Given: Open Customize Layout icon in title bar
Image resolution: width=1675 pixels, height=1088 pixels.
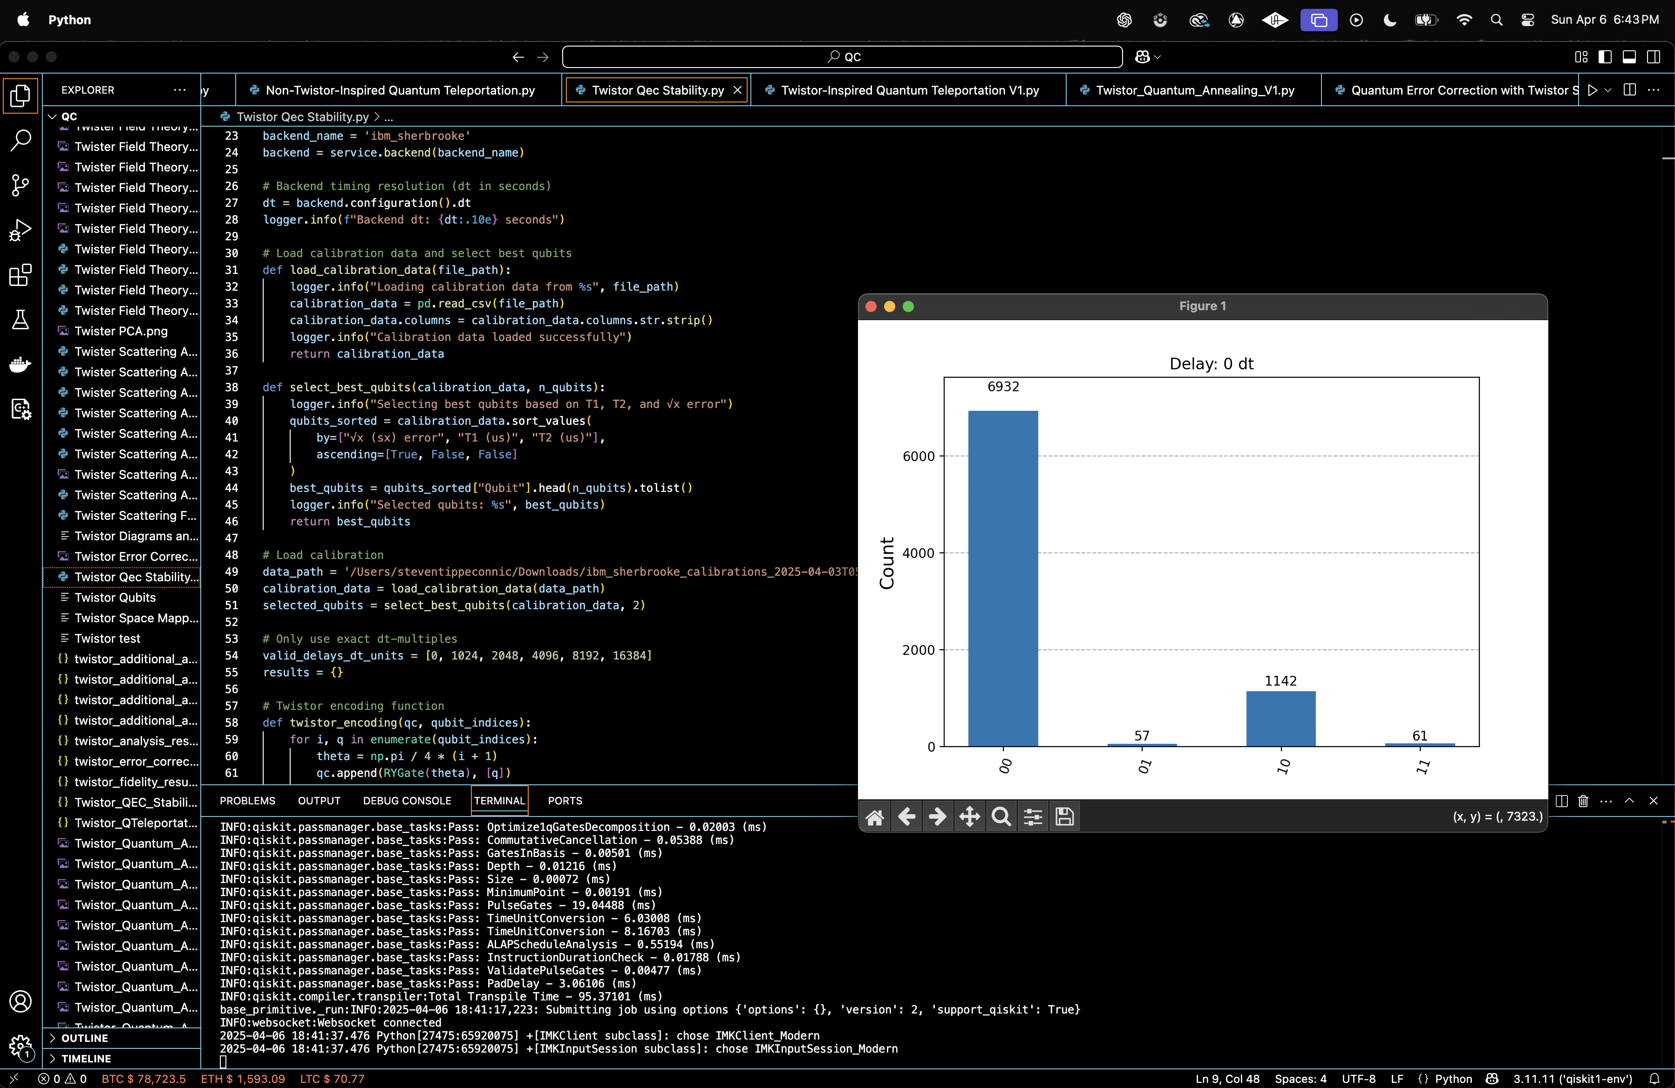Looking at the screenshot, I should click(1581, 57).
